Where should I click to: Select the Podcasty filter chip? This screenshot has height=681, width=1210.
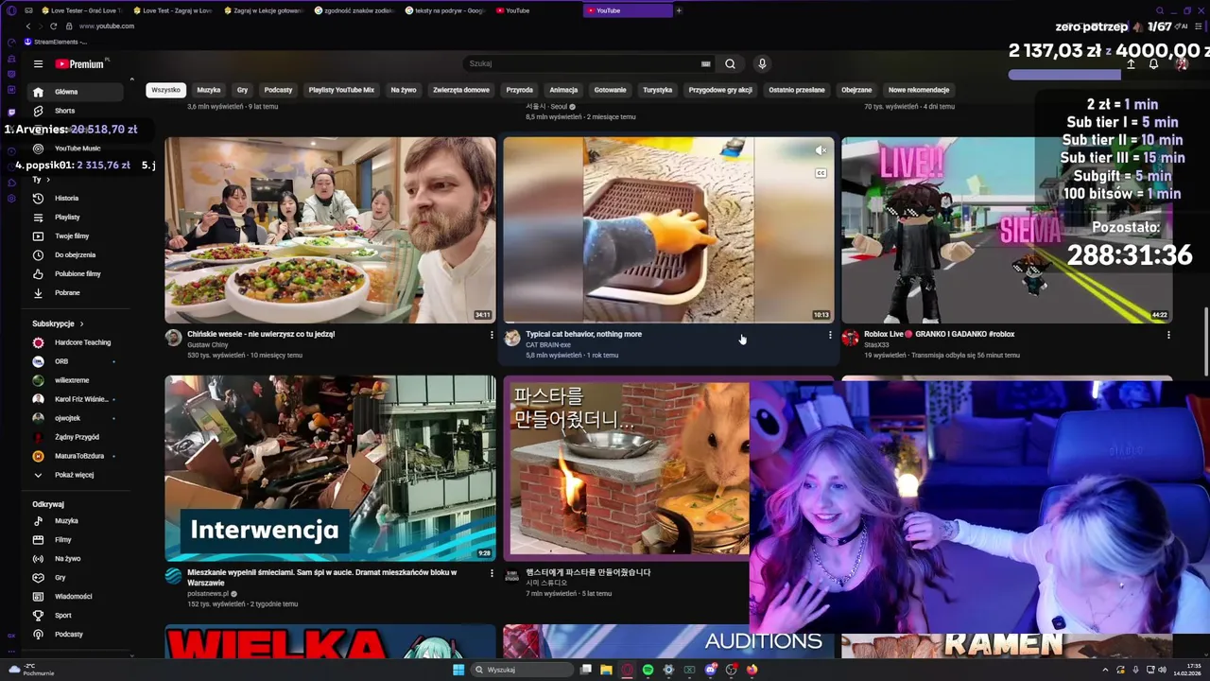(278, 90)
